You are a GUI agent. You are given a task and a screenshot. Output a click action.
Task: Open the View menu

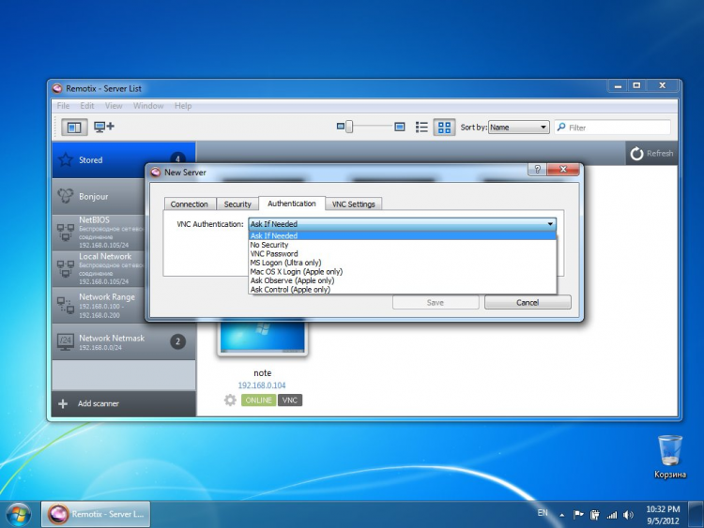tap(114, 106)
